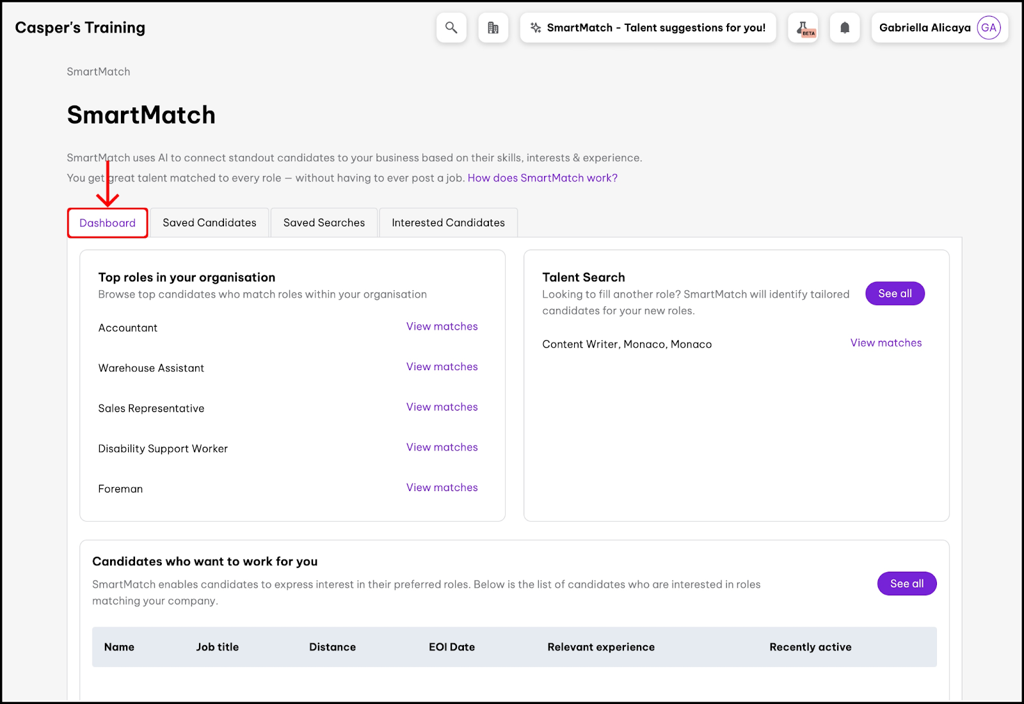Switch to the Dashboard tab

point(108,223)
